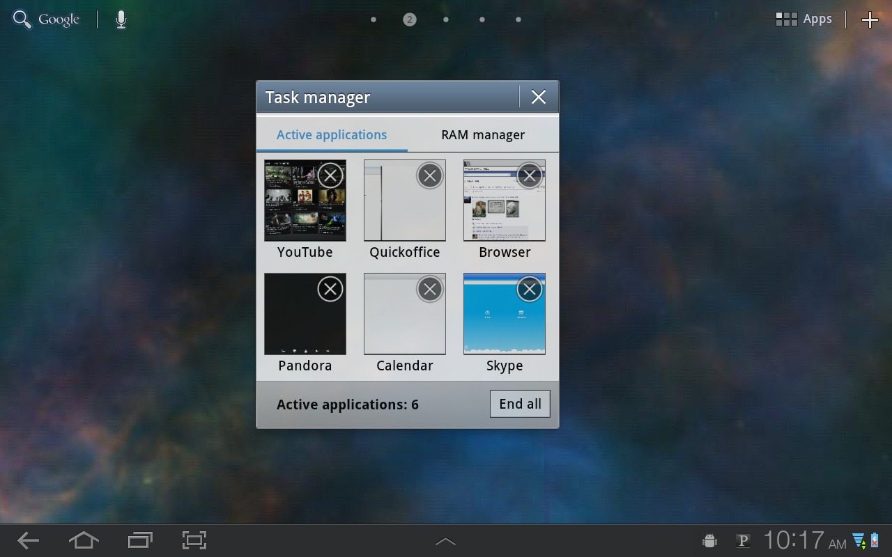The width and height of the screenshot is (892, 557).
Task: Close Browser with its X icon
Action: tap(530, 175)
